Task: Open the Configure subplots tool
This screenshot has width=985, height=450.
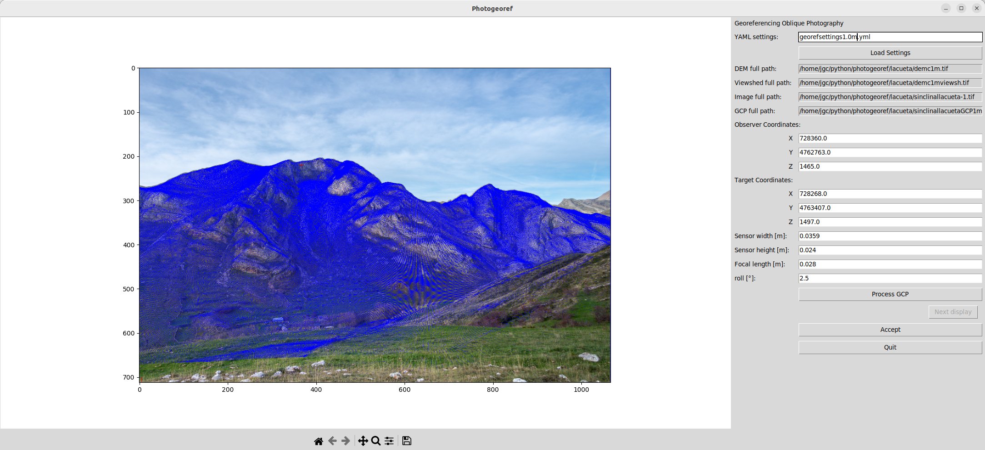Action: pos(389,441)
